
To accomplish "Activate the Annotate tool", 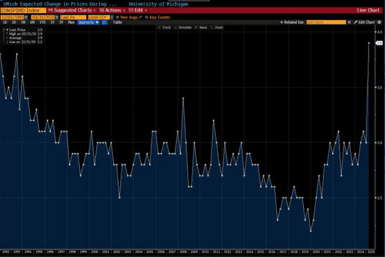I will [x=183, y=27].
